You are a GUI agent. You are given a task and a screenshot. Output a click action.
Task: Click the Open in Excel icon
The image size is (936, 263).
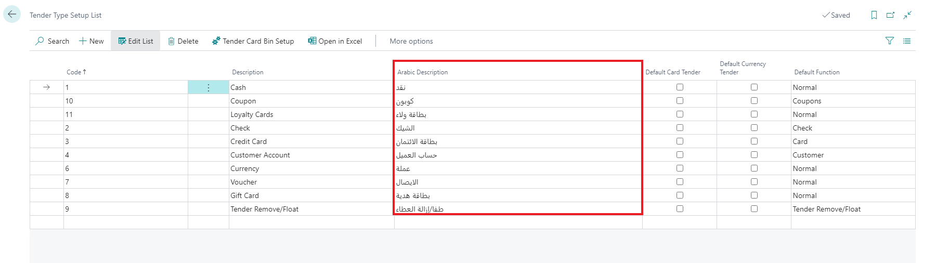[x=312, y=41]
